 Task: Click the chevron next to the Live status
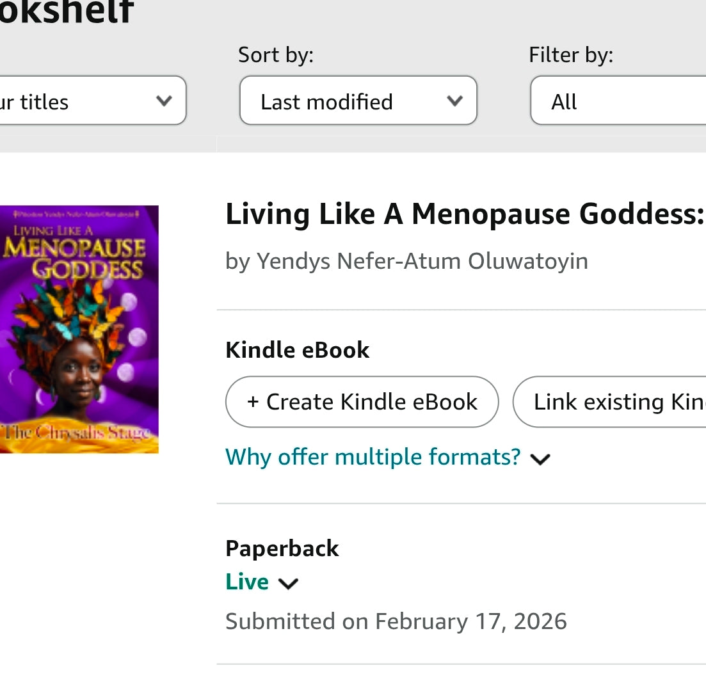289,583
